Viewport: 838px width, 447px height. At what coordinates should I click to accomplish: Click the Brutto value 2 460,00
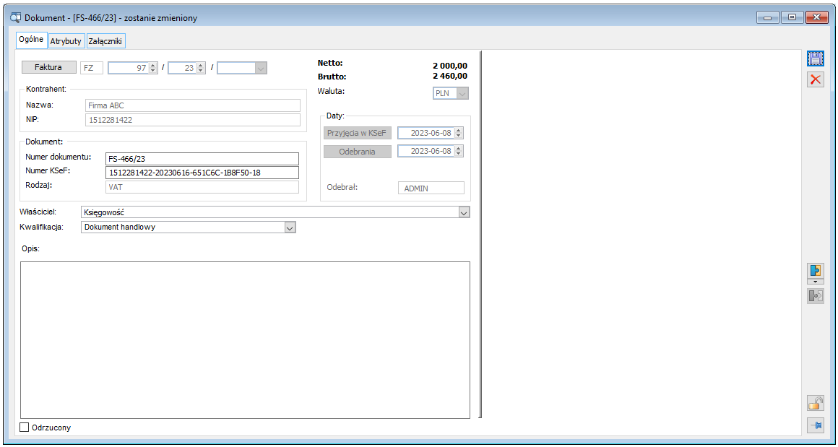450,76
